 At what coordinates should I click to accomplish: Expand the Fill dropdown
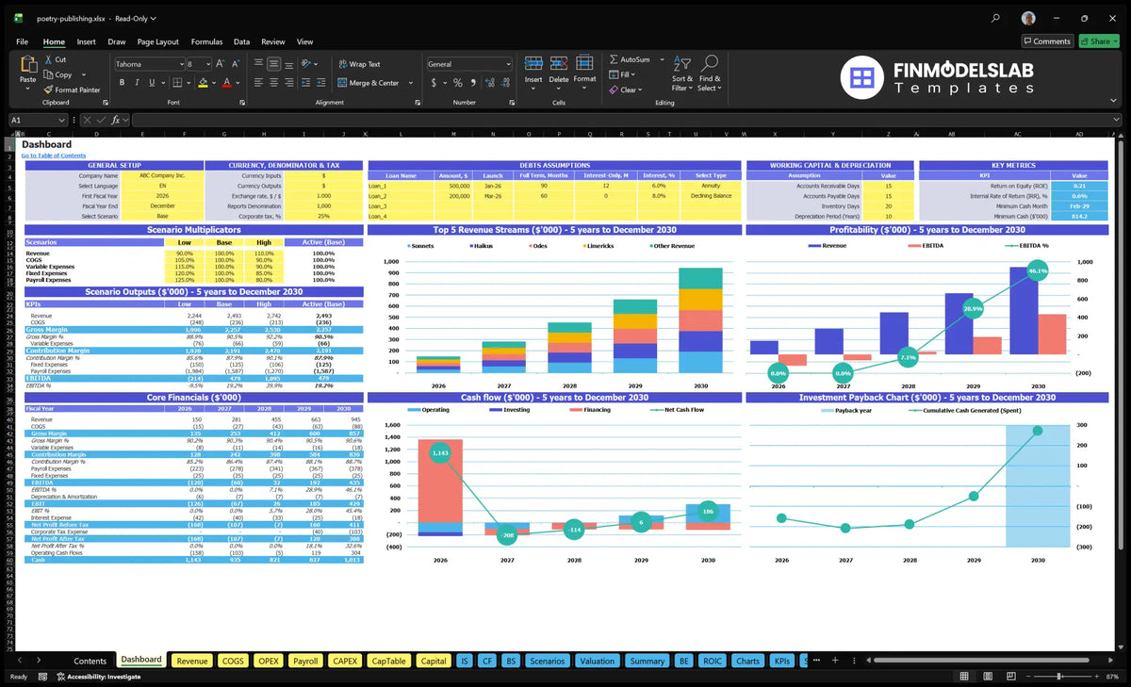point(633,74)
